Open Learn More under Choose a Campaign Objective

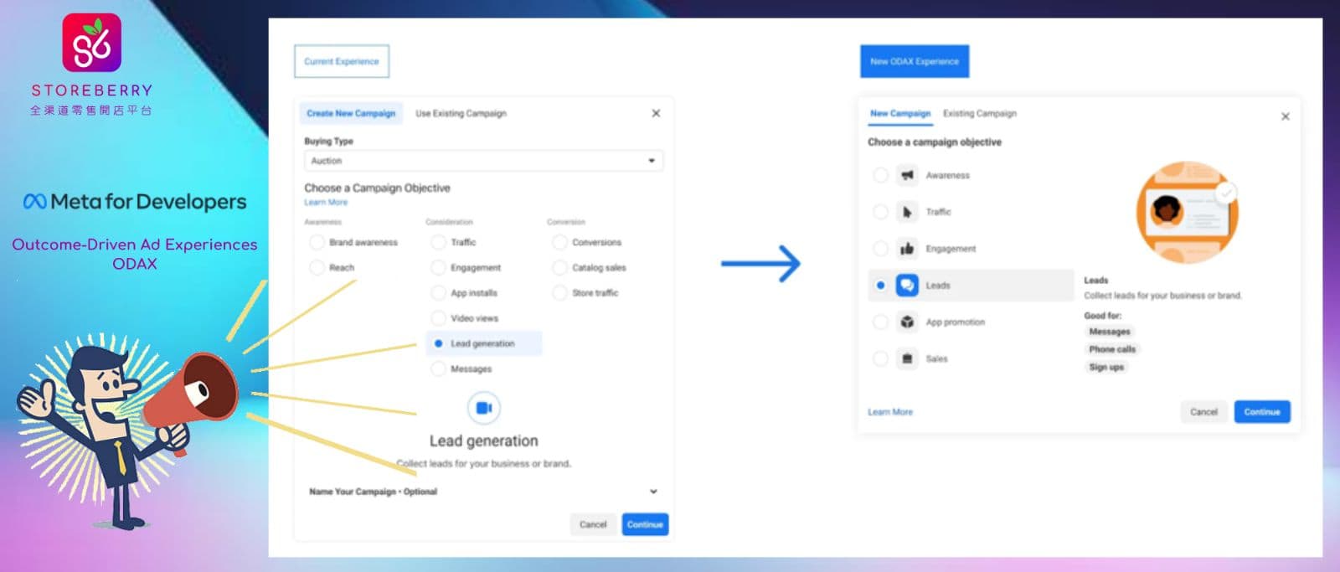(x=326, y=203)
